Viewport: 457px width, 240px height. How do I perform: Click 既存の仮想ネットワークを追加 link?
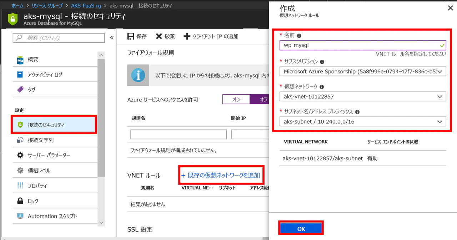221,175
